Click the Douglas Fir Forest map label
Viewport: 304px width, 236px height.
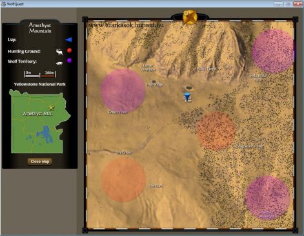pos(250,147)
